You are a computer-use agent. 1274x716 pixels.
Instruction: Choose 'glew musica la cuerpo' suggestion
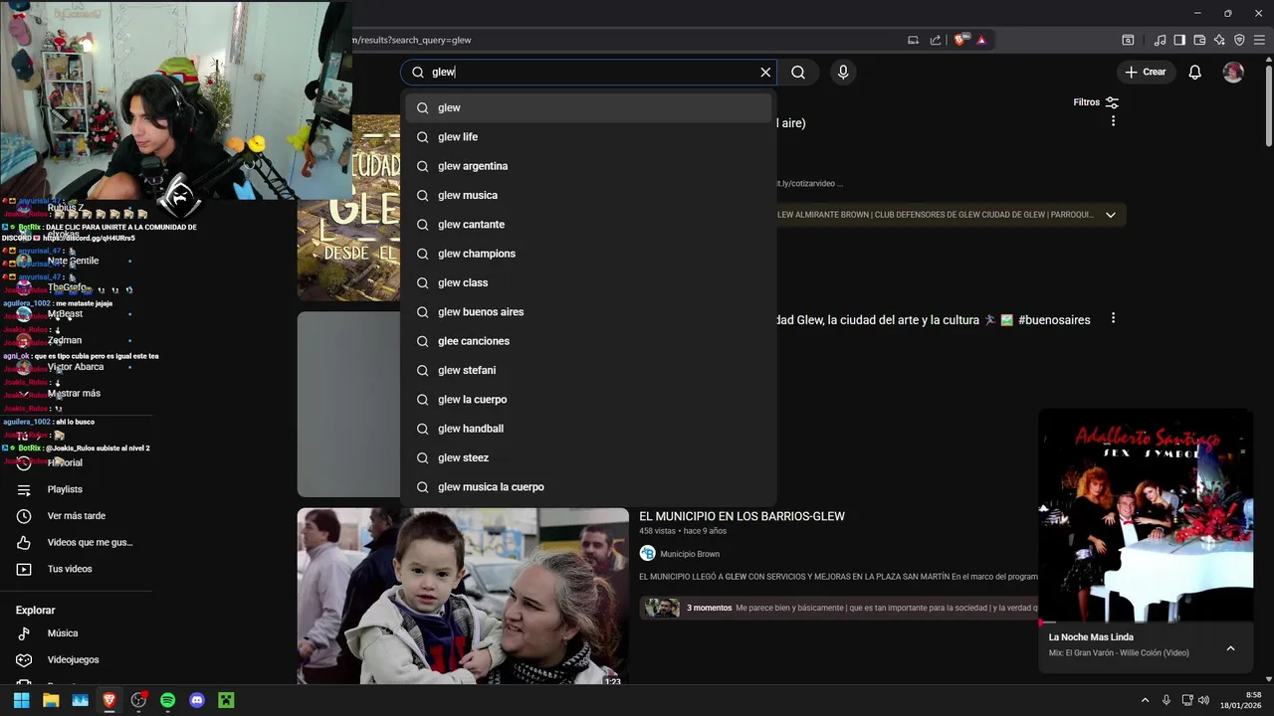click(x=588, y=487)
